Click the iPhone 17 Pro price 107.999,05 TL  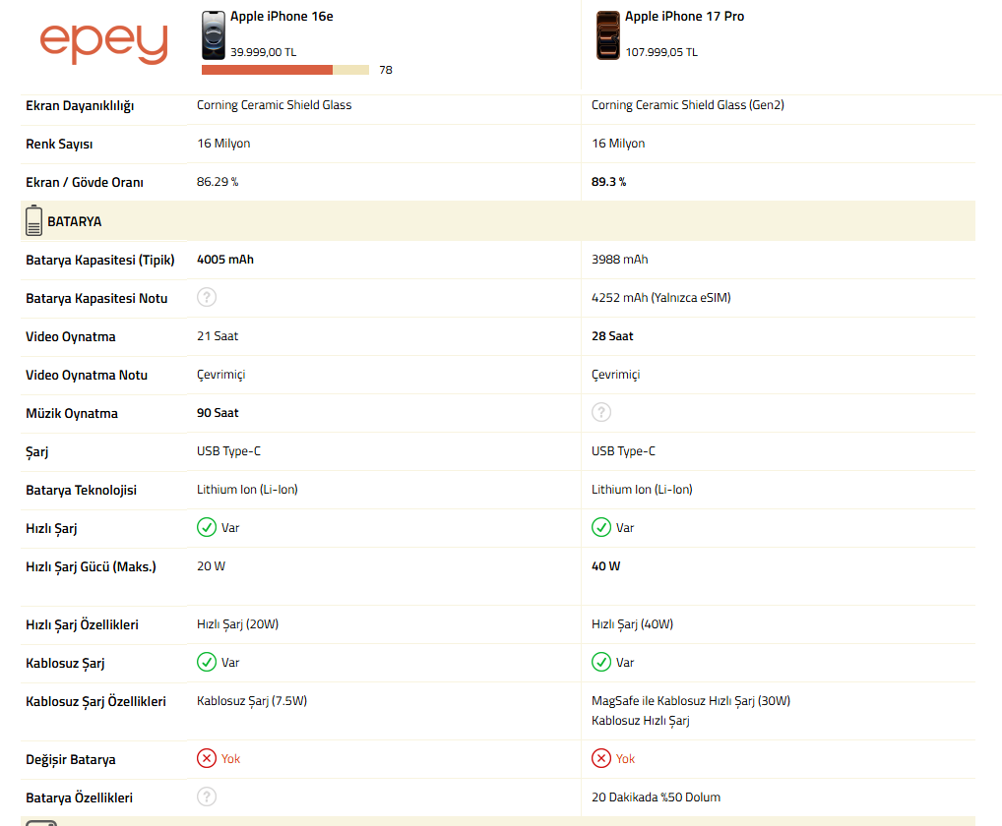pos(661,52)
